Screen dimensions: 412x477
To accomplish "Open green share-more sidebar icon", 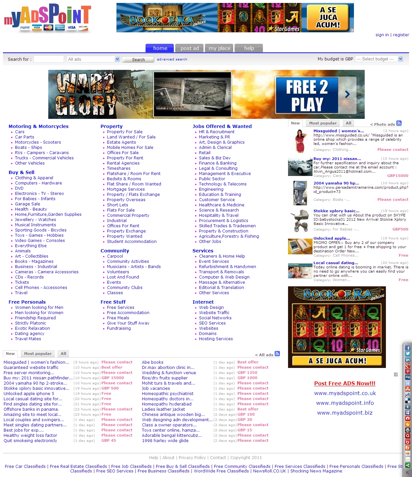I will click(x=408, y=465).
